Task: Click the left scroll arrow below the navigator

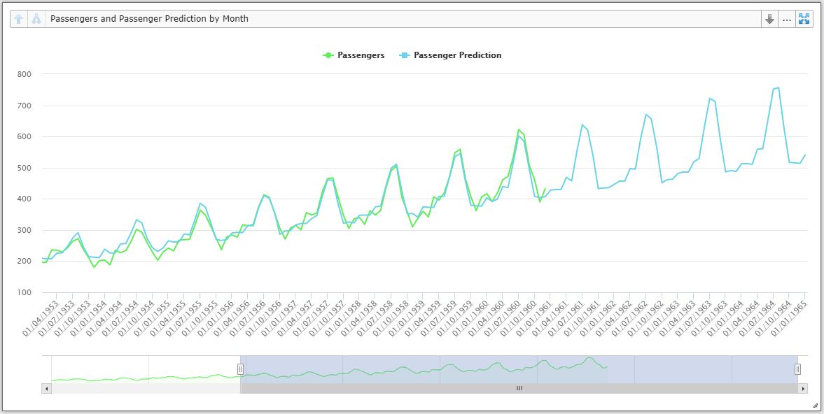Action: click(x=46, y=387)
